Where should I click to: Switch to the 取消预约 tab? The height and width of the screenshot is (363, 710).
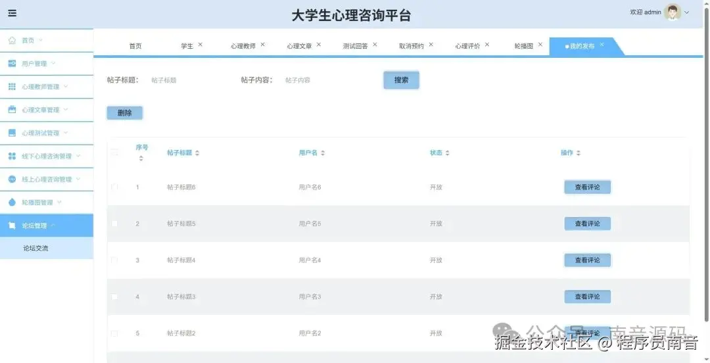tap(412, 46)
